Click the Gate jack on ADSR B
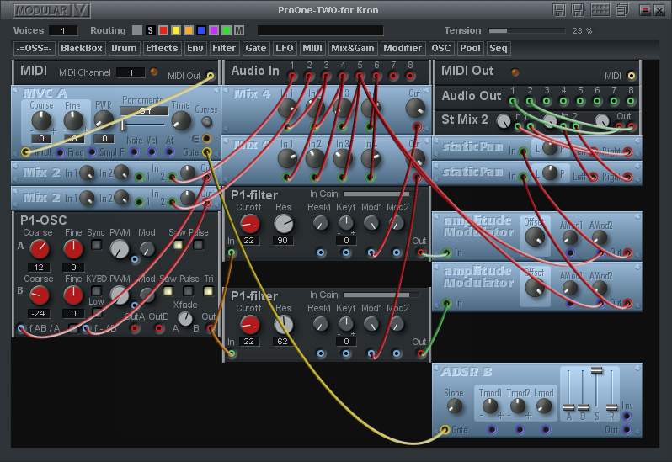Image resolution: width=672 pixels, height=462 pixels. coord(446,431)
